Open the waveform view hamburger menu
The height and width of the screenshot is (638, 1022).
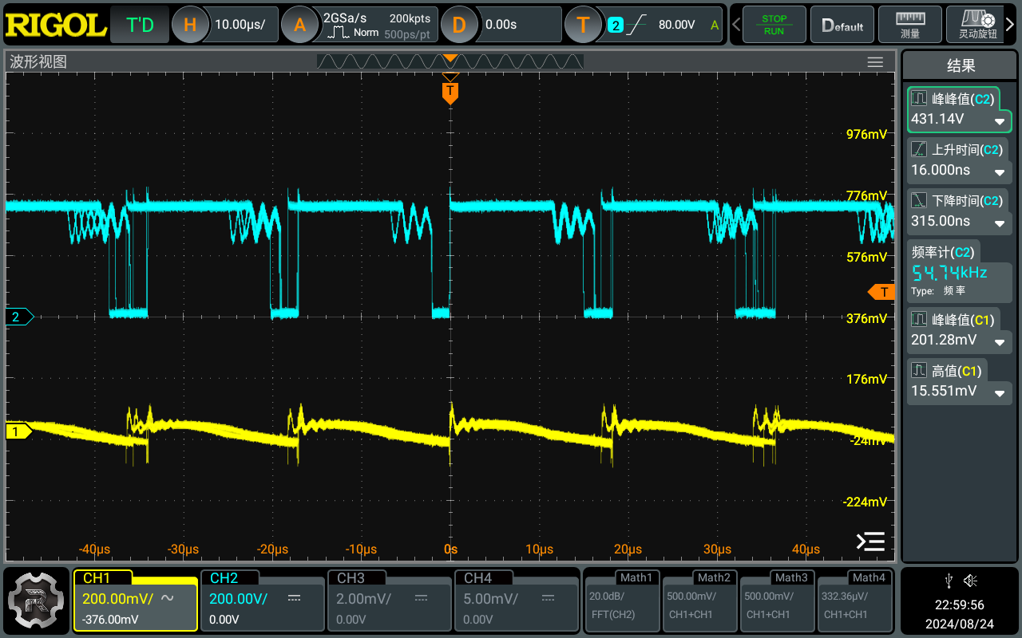point(875,62)
